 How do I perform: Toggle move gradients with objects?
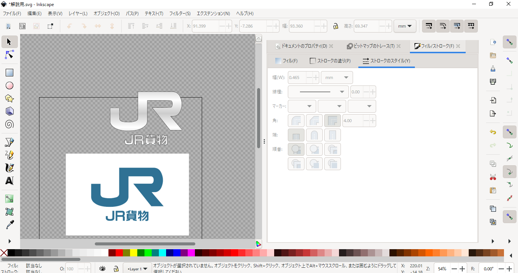tap(457, 26)
